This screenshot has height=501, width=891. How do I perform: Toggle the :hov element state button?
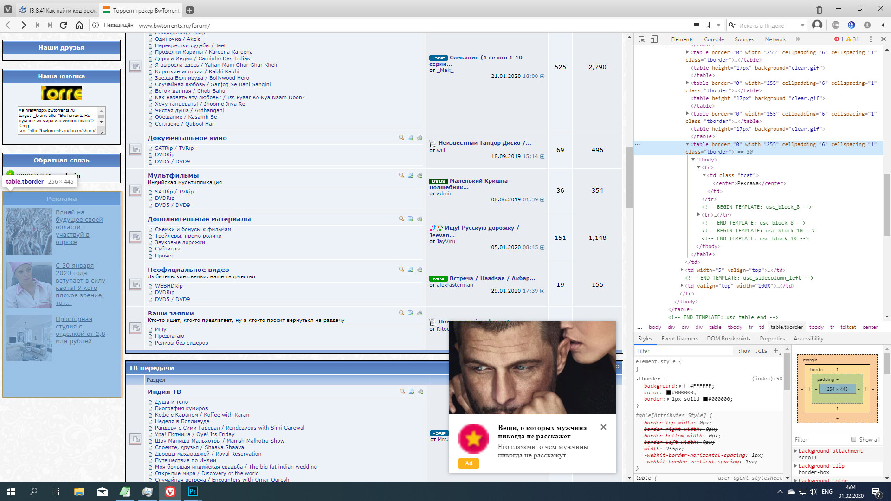744,351
